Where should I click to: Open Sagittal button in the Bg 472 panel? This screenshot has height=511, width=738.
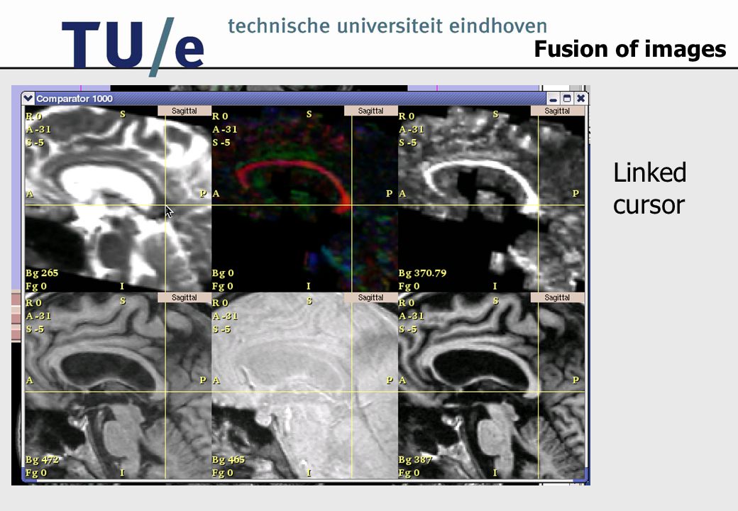click(x=184, y=298)
